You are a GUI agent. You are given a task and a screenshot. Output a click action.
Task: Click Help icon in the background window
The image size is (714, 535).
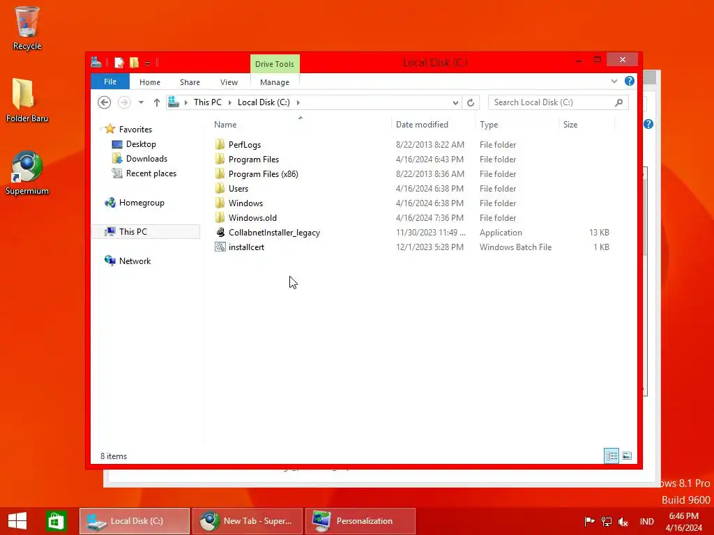click(648, 124)
